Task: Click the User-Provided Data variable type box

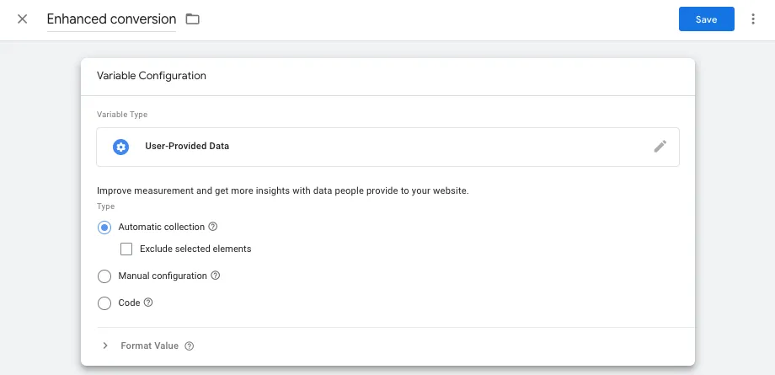Action: click(x=387, y=147)
